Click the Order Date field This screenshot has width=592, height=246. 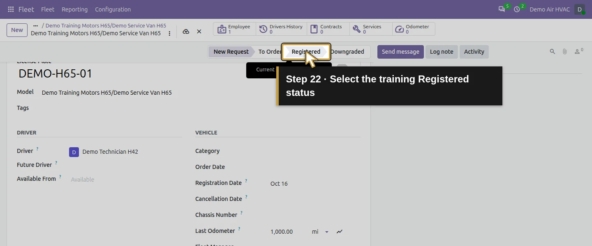pyautogui.click(x=314, y=167)
